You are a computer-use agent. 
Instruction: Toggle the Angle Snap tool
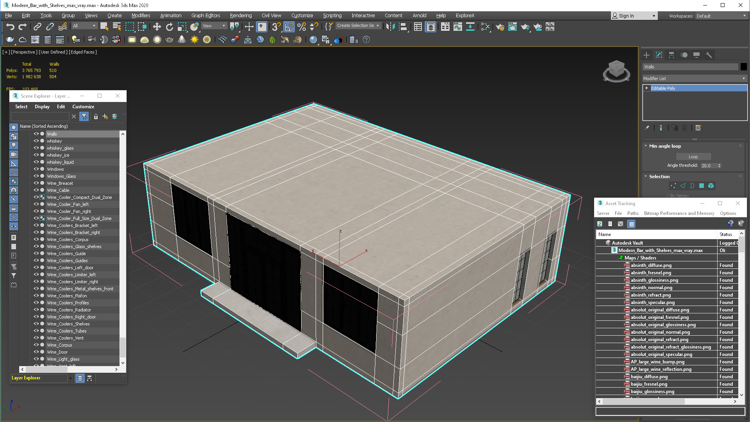289,27
